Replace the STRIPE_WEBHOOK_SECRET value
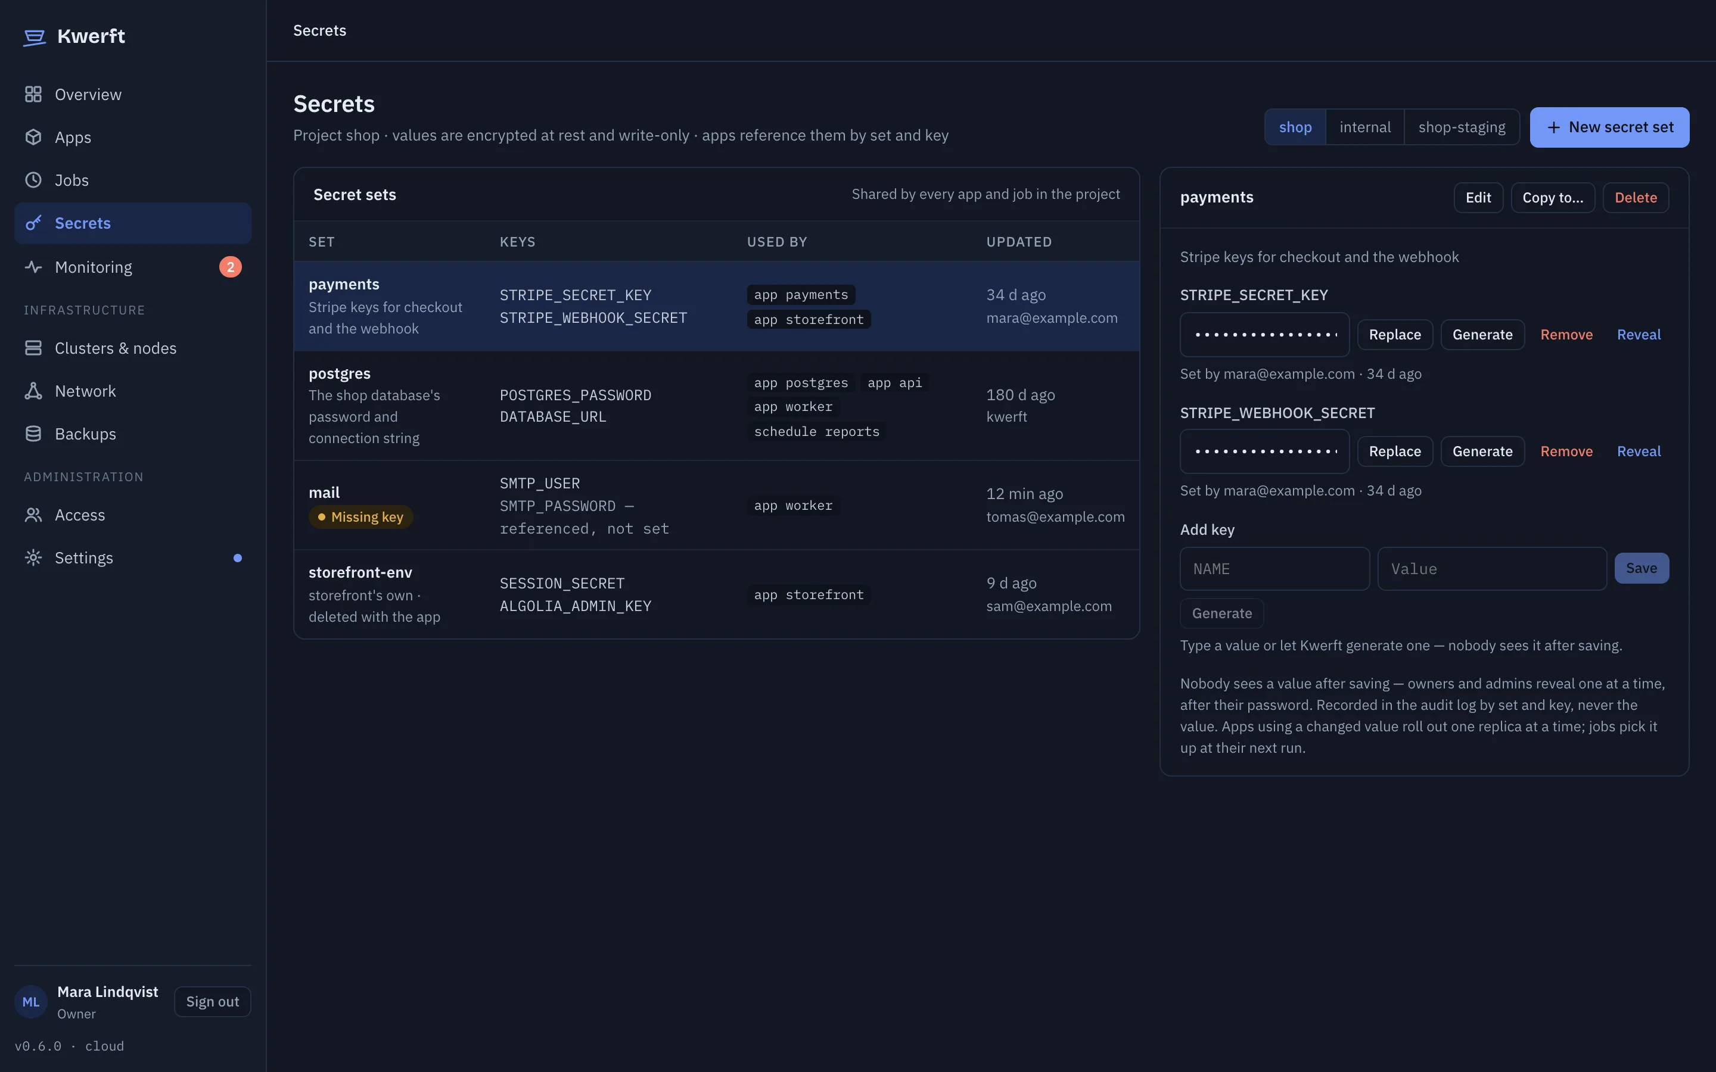1716x1072 pixels. [1395, 451]
